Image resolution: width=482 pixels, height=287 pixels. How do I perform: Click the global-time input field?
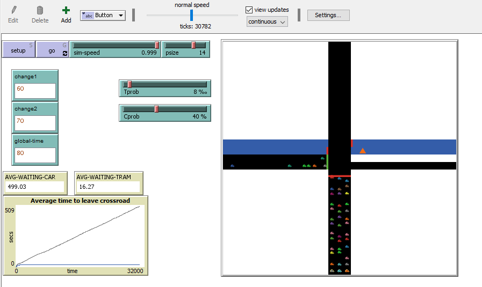(35, 155)
